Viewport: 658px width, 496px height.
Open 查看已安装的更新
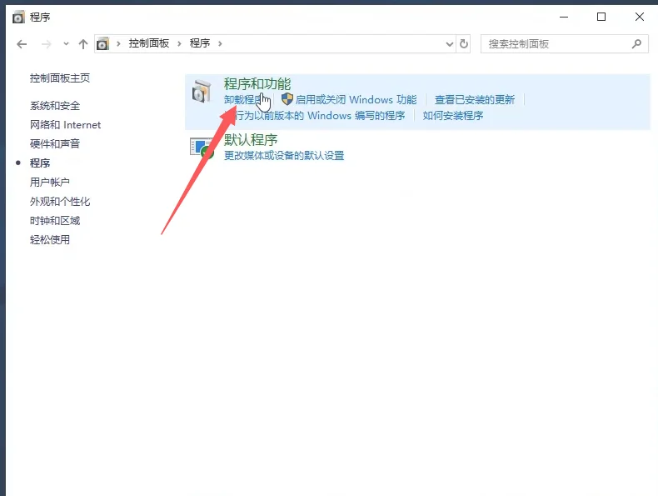[x=475, y=100]
